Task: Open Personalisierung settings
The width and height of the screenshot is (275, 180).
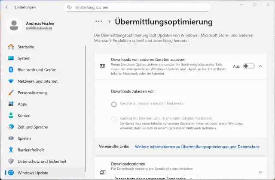Action: click(x=45, y=93)
